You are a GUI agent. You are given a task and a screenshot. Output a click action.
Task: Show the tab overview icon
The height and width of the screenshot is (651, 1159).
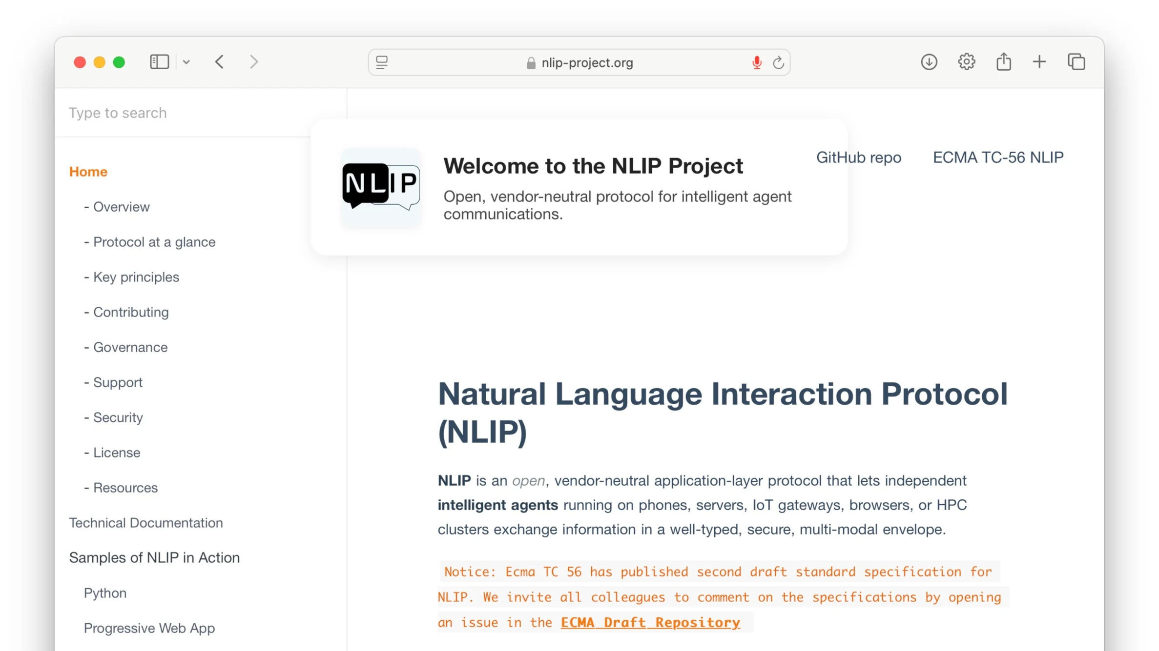(1076, 62)
